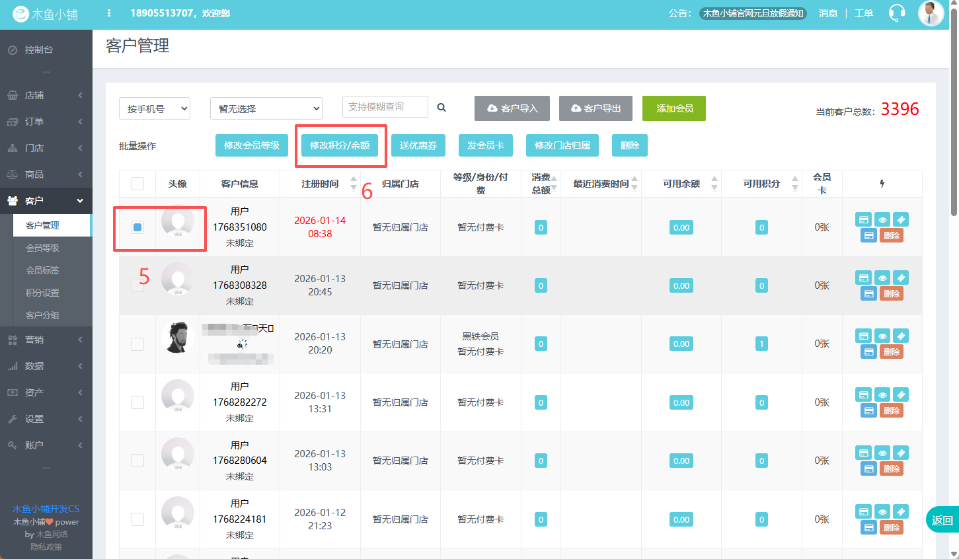This screenshot has height=559, width=959.
Task: Uncheck the checkbox for user 1768351080
Action: (137, 227)
